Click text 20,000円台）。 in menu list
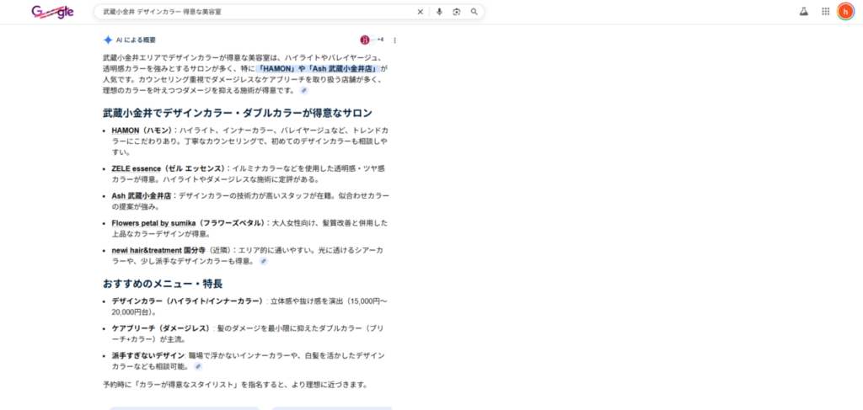 pyautogui.click(x=134, y=312)
